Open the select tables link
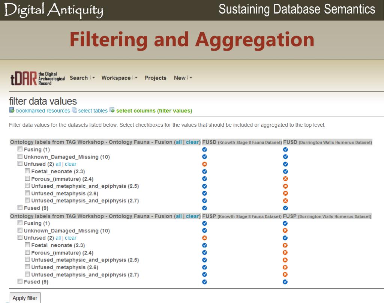 pos(93,111)
